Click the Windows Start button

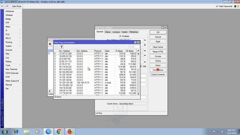[x=4, y=132]
